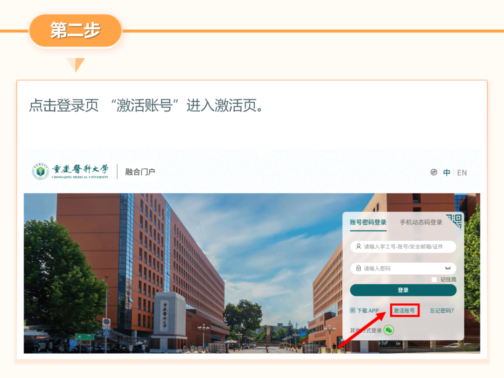Check the 记住我 checkbox
Viewport: 504px width, 378px height.
(434, 280)
